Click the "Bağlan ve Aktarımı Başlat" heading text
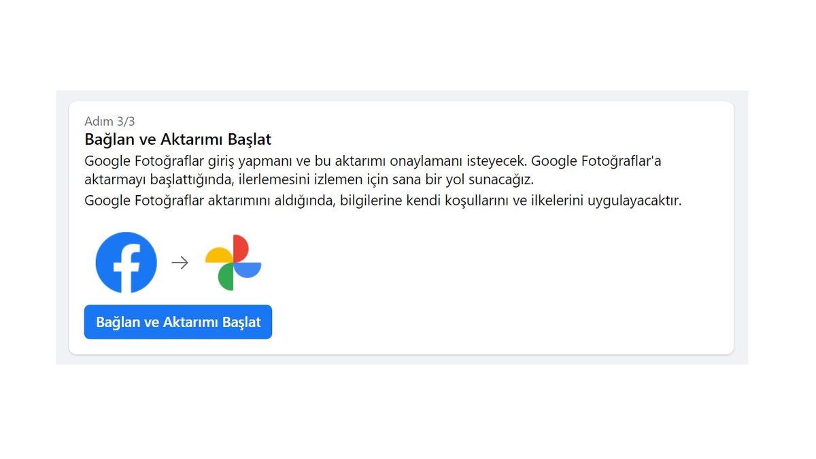This screenshot has width=816, height=459. (177, 139)
